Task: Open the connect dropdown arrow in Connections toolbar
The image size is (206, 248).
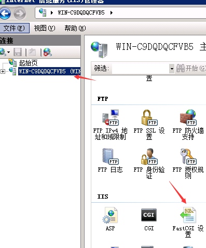Action: click(8, 52)
